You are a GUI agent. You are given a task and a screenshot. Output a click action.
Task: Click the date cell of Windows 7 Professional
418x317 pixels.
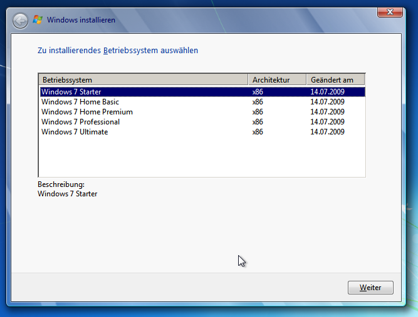tap(327, 122)
